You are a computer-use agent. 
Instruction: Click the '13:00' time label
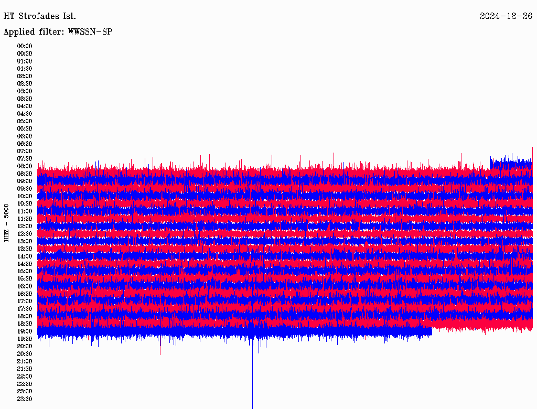point(25,242)
